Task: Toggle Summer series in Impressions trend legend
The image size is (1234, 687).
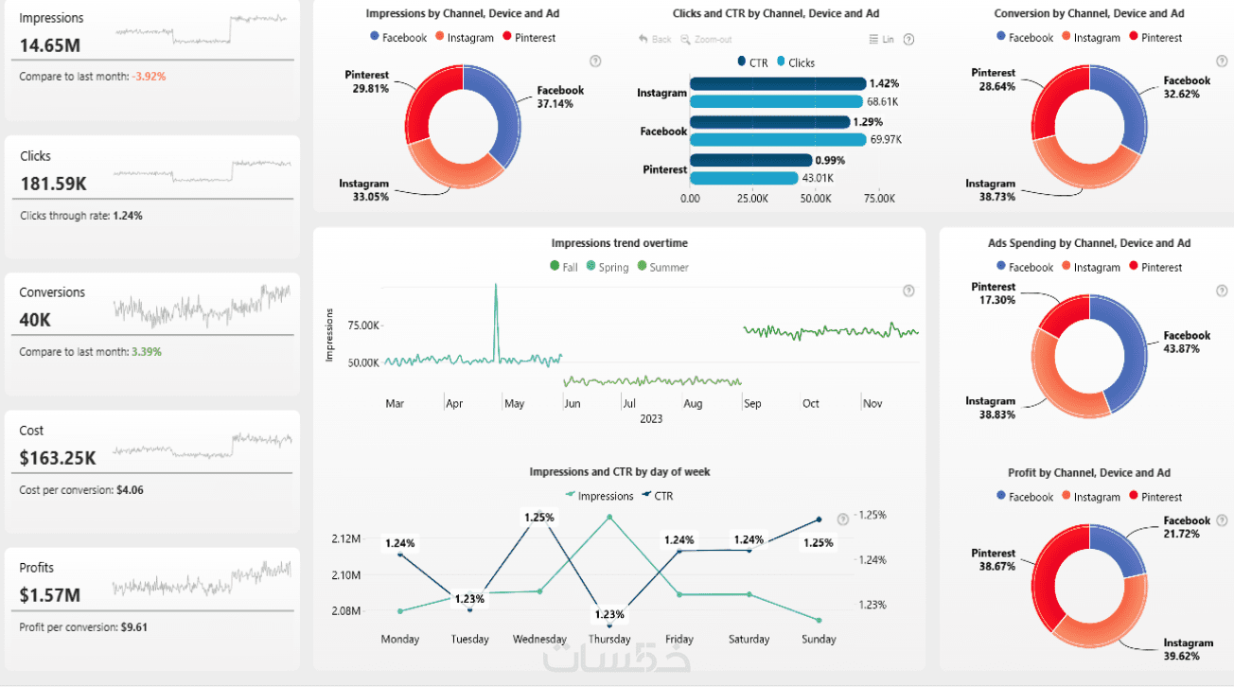Action: (663, 268)
